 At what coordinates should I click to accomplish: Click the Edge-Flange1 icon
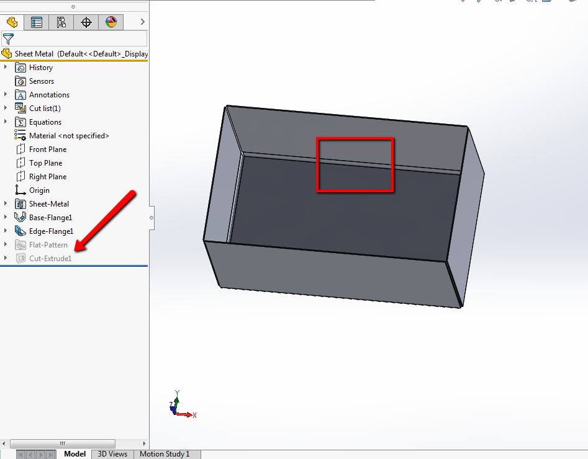click(20, 231)
